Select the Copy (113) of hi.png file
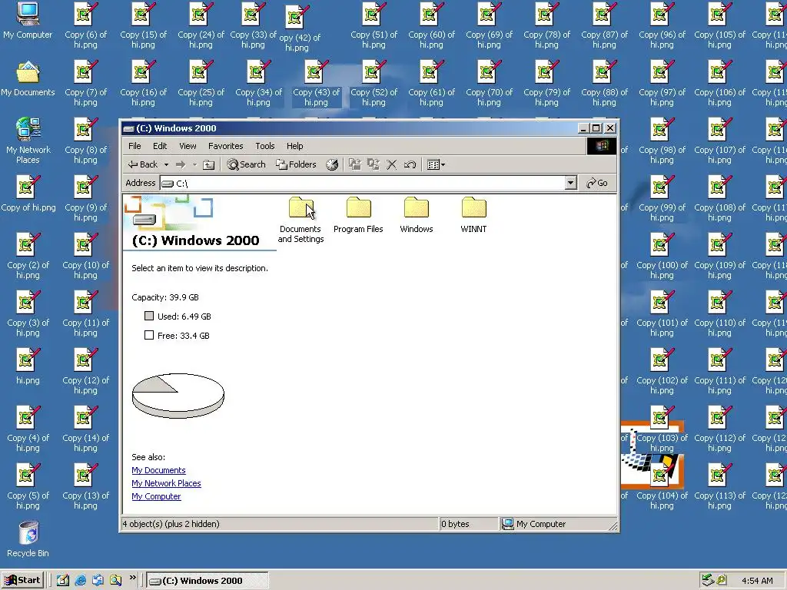The image size is (787, 590). pyautogui.click(x=719, y=486)
